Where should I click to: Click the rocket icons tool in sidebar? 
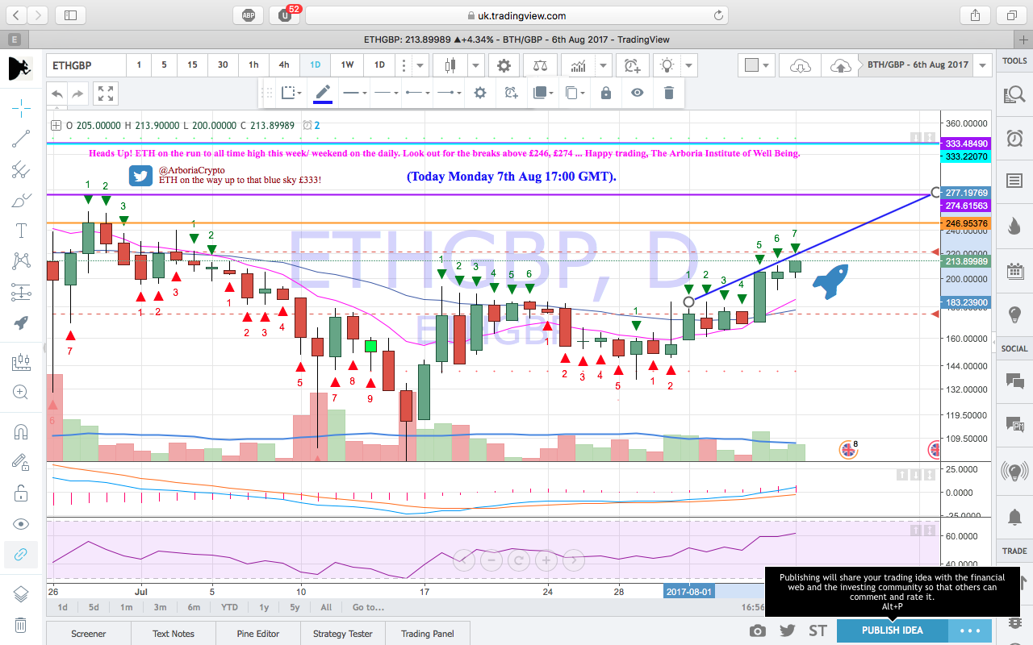pos(21,322)
